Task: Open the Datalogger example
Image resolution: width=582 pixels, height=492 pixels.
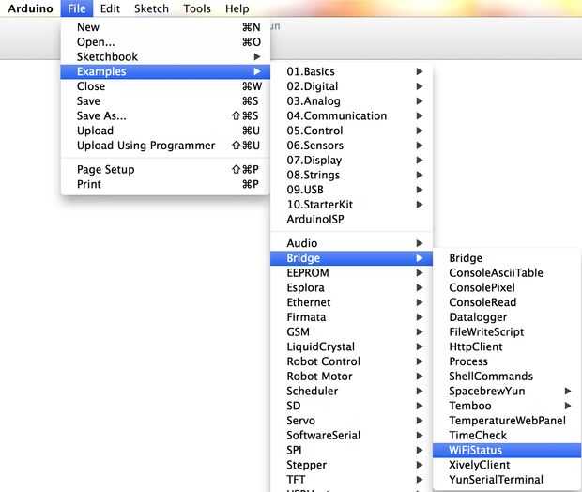Action: pyautogui.click(x=507, y=317)
